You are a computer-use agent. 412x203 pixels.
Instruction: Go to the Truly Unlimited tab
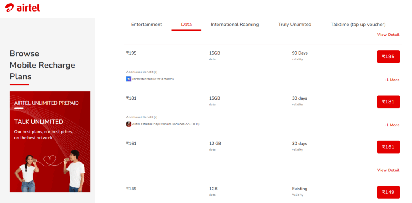click(x=295, y=25)
